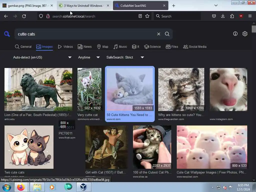Open the Anytime time range dropdown
Screen dimensions: 256x192
coord(89,57)
